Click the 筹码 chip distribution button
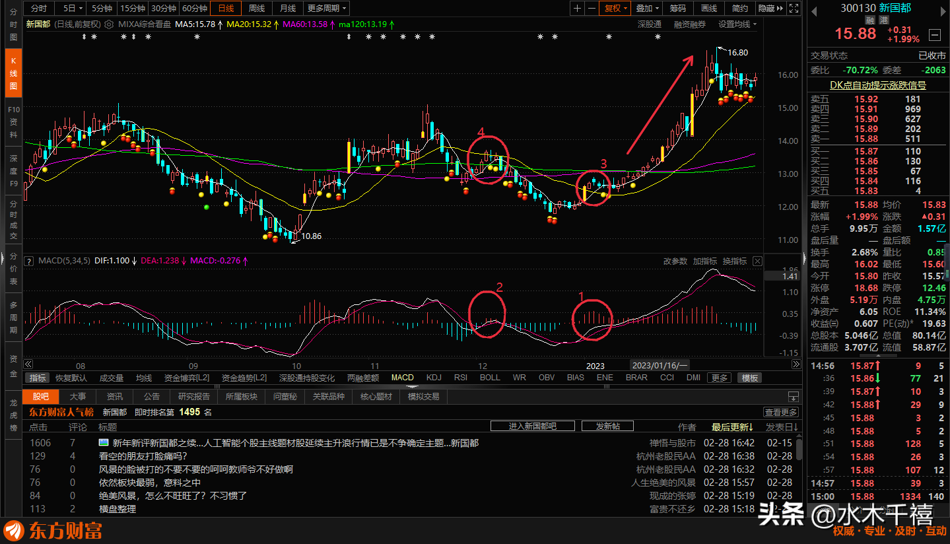Viewport: 950px width, 544px height. point(678,9)
